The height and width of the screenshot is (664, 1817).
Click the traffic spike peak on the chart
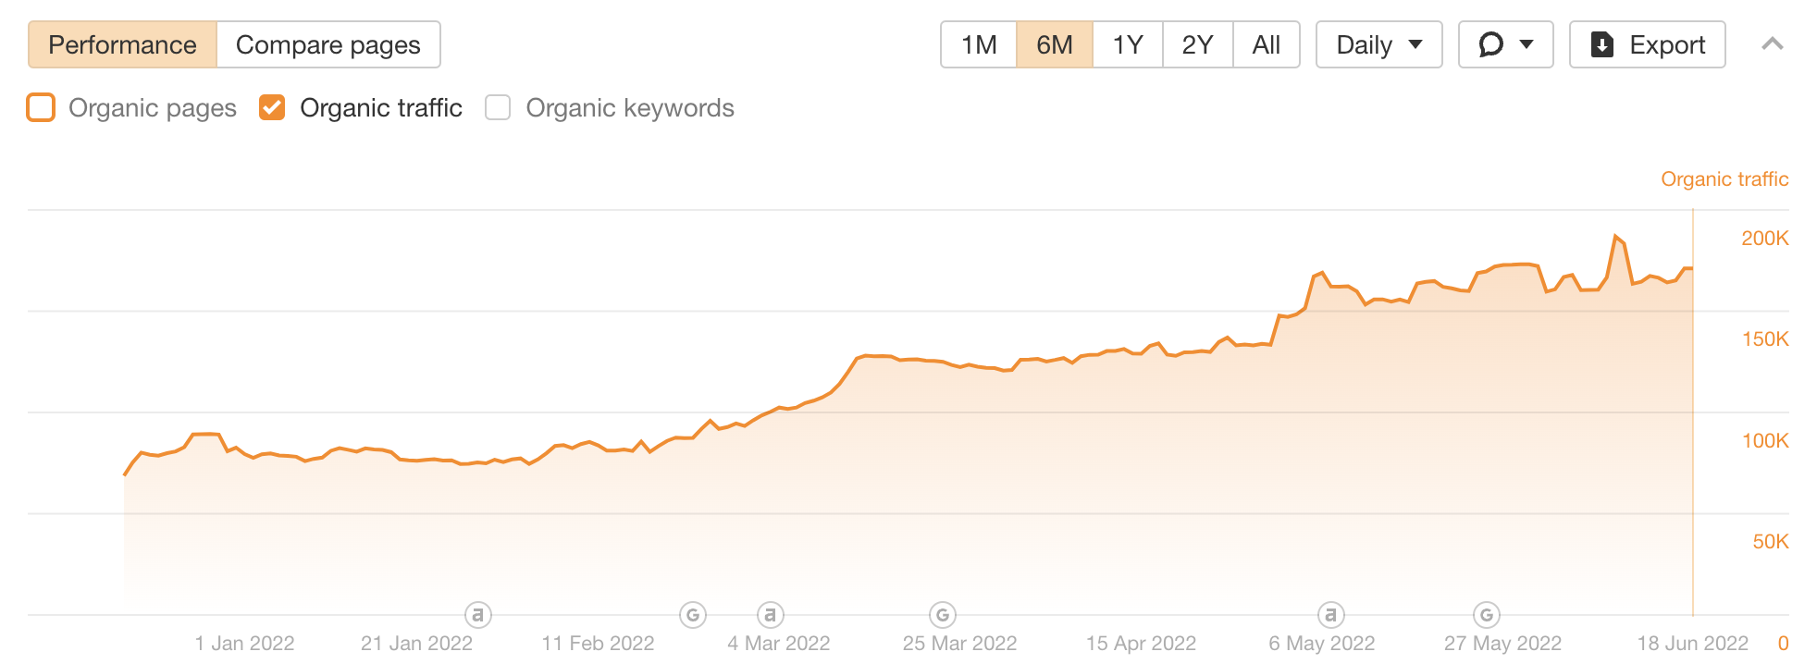1615,237
